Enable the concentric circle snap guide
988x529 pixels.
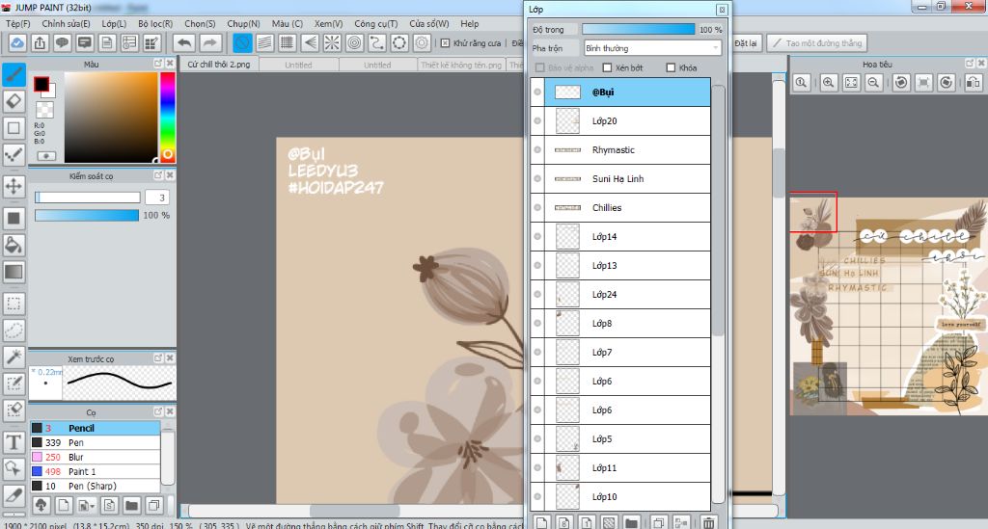point(355,42)
